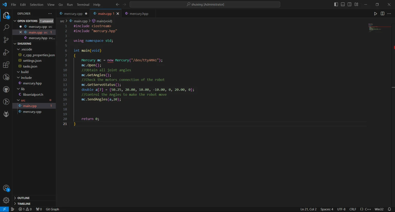Open the Source Control view
This screenshot has width=395, height=212.
pyautogui.click(x=6, y=40)
